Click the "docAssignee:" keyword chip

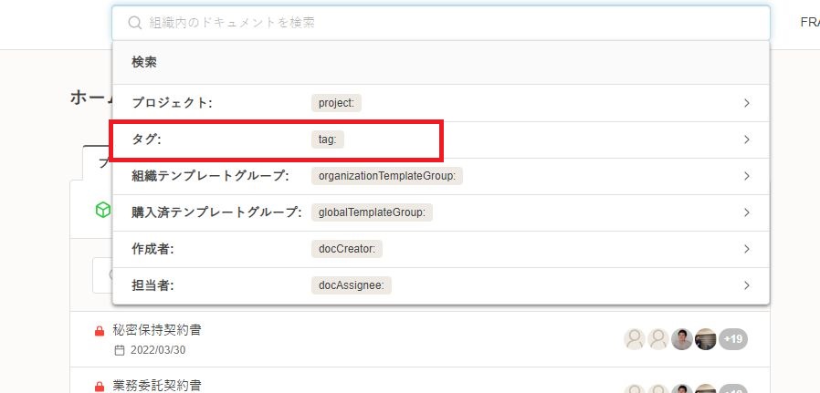352,285
